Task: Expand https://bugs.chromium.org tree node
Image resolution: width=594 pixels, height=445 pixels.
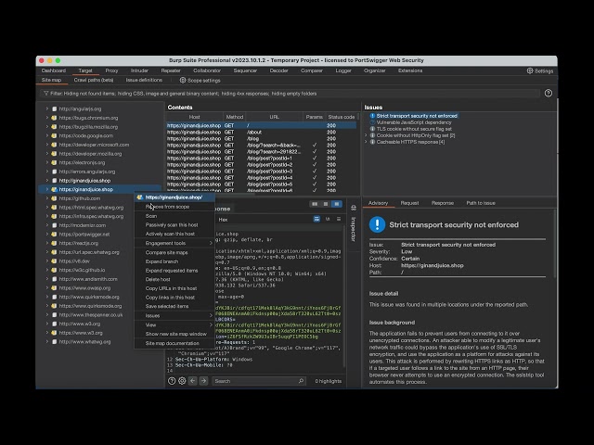Action: pos(47,118)
